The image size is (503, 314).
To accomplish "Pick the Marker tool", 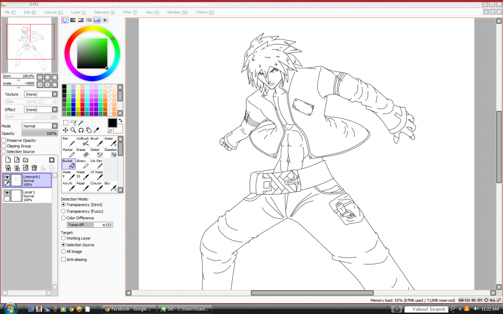I will tap(68, 152).
